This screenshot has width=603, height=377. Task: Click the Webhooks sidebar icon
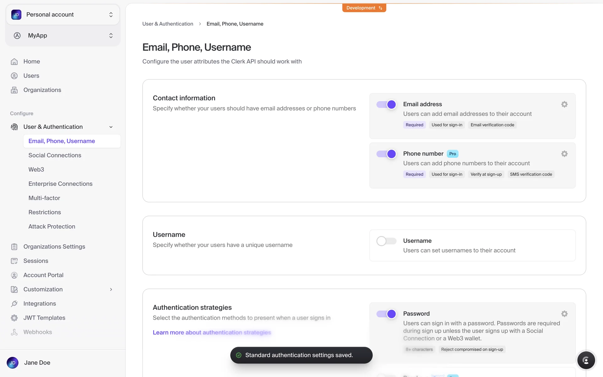(14, 332)
